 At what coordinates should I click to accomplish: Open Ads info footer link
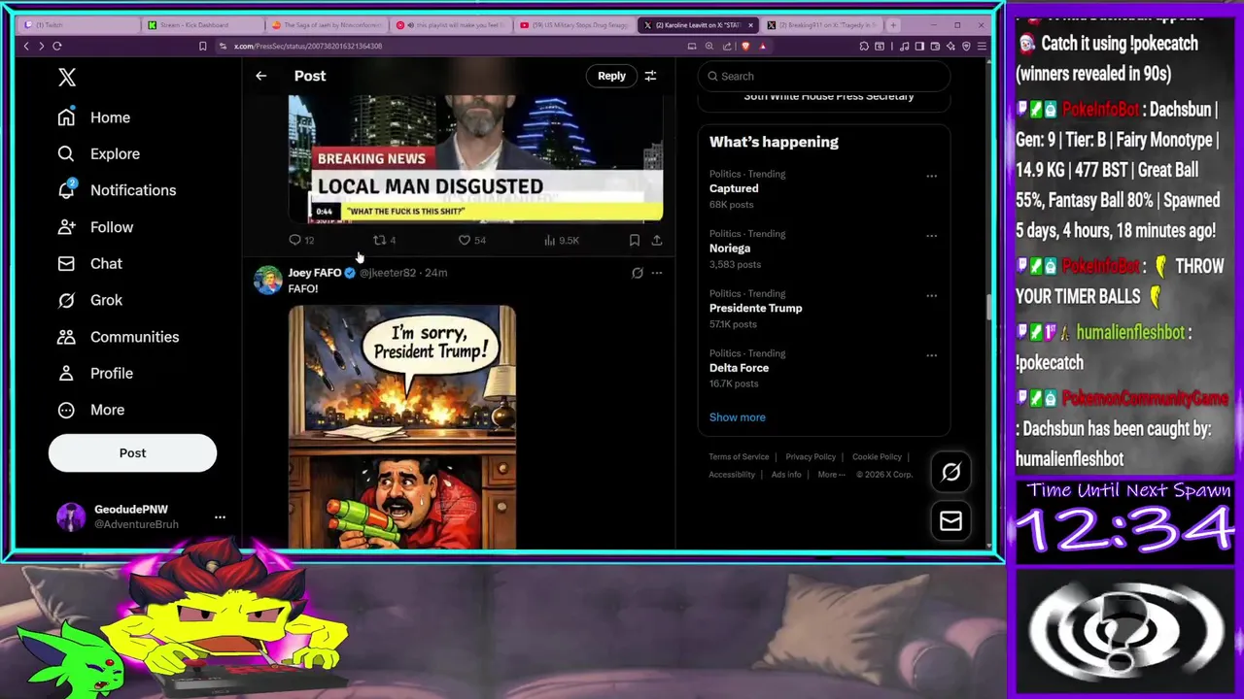pyautogui.click(x=786, y=475)
